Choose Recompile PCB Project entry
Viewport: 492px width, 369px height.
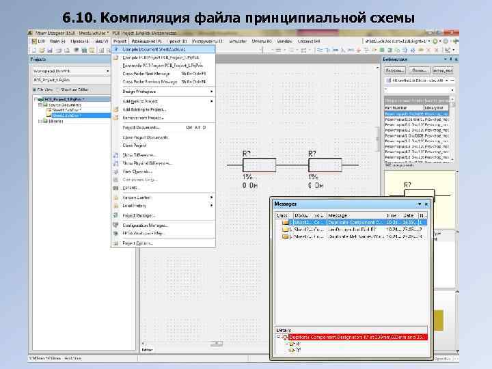(163, 66)
